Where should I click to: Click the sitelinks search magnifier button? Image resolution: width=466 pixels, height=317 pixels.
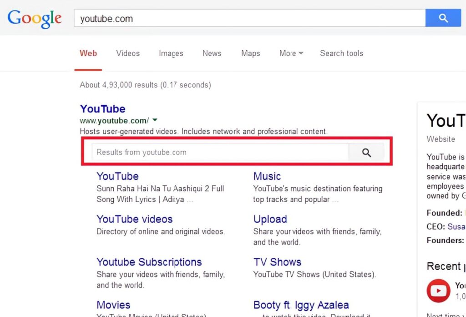tap(366, 152)
